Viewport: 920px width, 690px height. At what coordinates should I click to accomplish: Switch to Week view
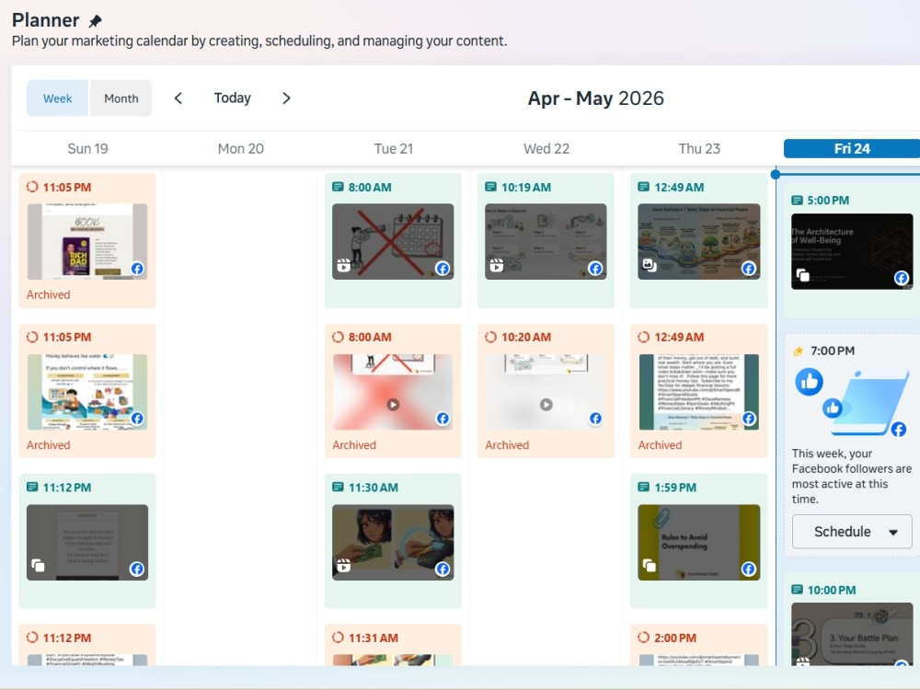57,98
